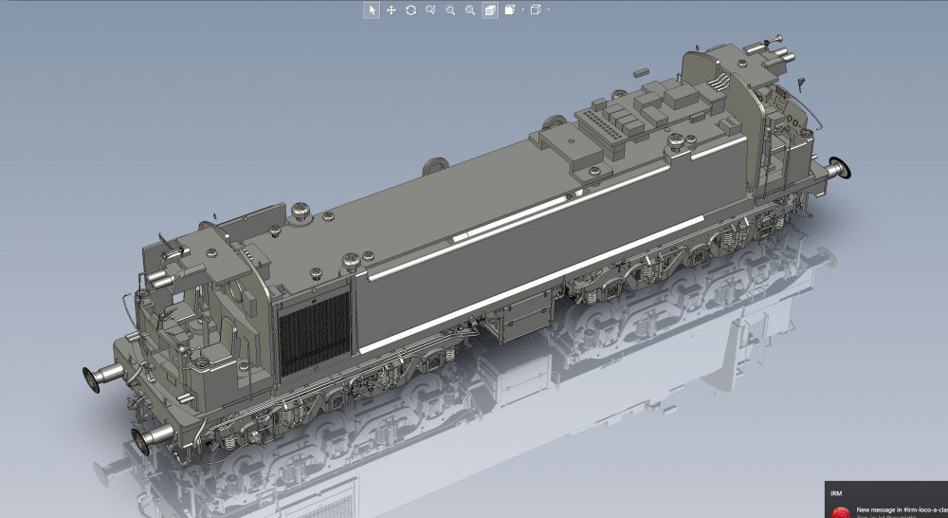Open the 'New message in #irm-loco' notification
Screen dimensions: 948x518
(x=901, y=509)
